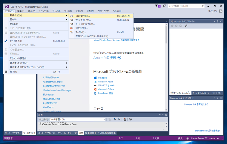Choose すべて保存(L) from File menu
This screenshot has height=144, width=227.
[x=36, y=41]
